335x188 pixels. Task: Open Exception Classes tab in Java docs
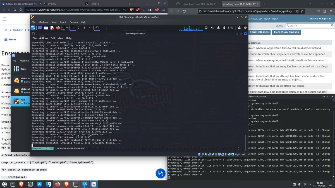point(286,32)
